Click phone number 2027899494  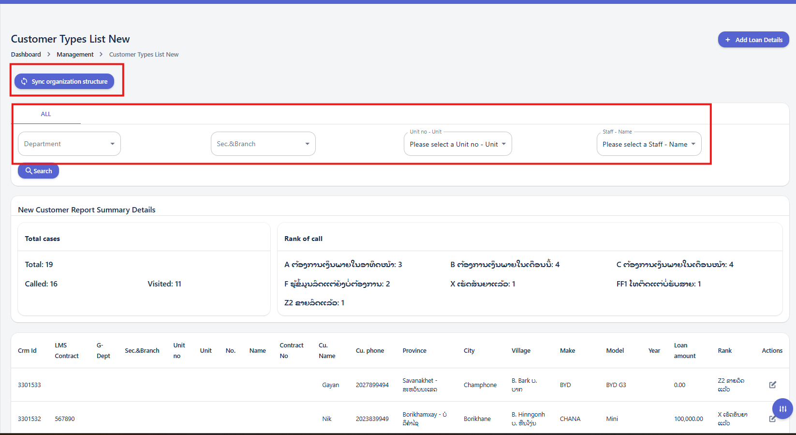(x=372, y=385)
